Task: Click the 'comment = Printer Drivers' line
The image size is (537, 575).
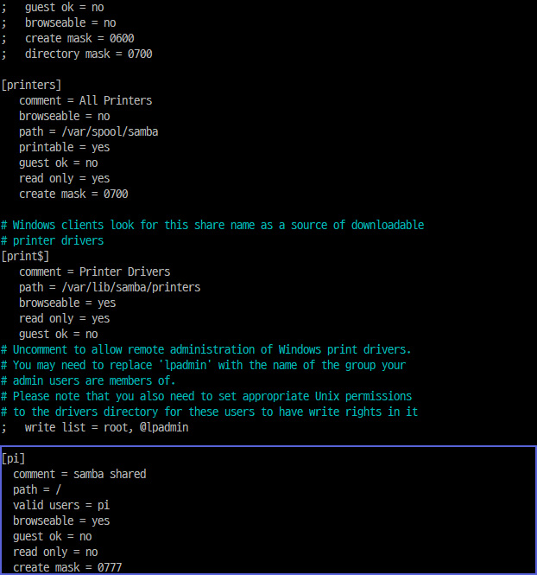Action: (x=95, y=272)
